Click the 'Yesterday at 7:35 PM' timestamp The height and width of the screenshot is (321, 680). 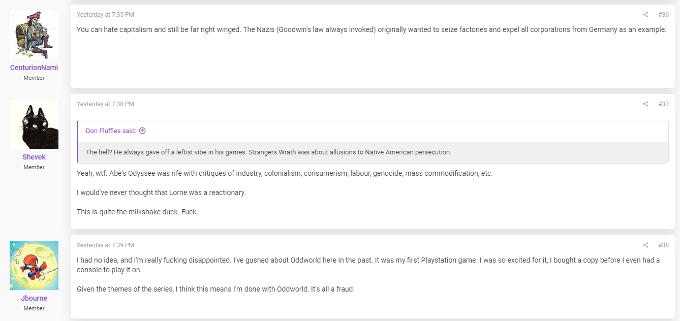coord(105,15)
